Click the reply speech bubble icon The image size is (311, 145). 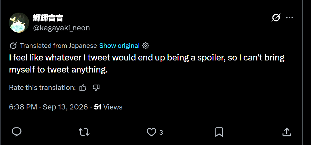17,132
